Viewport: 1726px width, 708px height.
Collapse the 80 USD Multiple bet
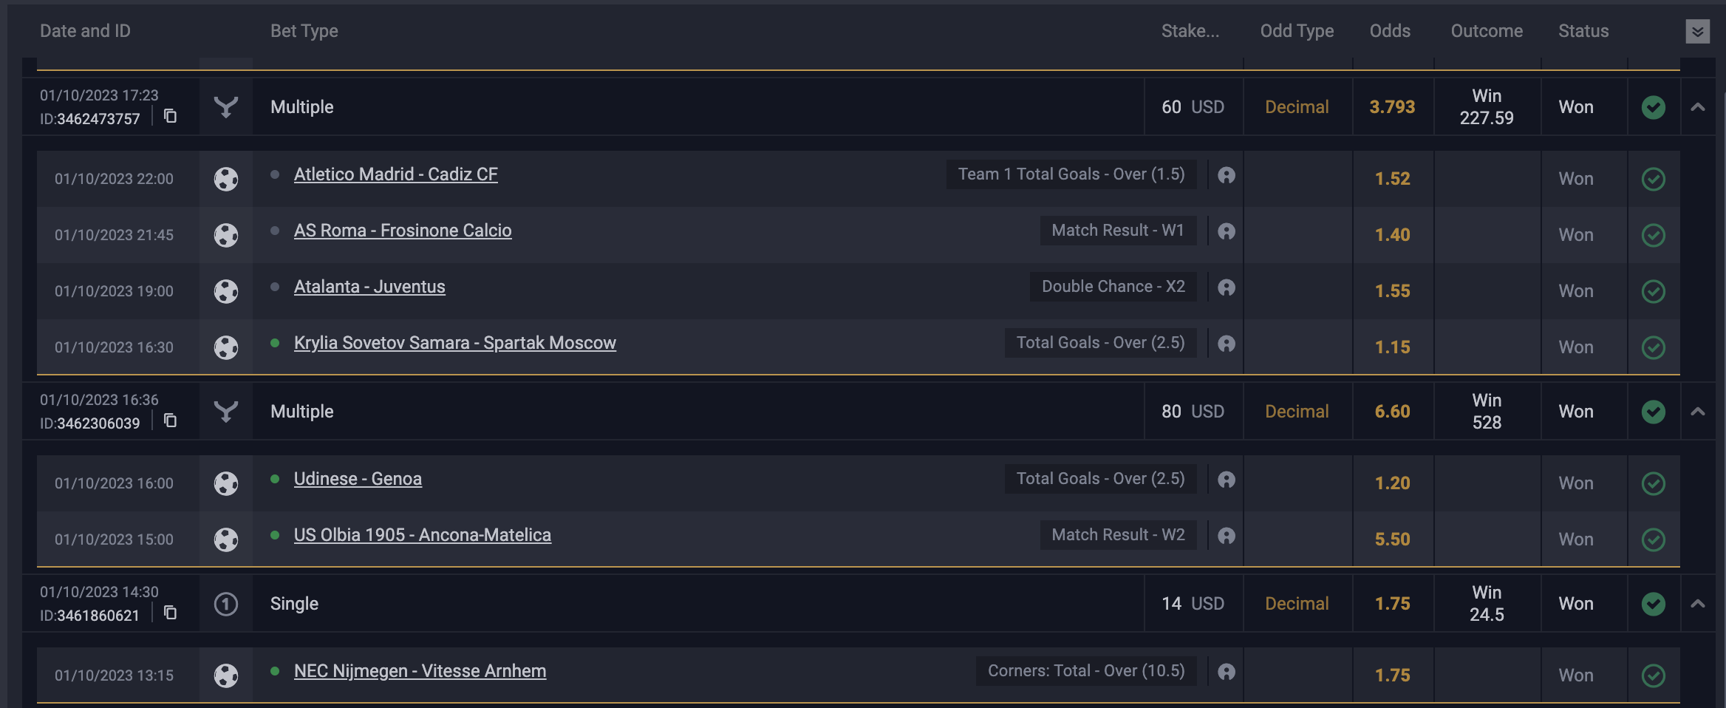point(1698,412)
